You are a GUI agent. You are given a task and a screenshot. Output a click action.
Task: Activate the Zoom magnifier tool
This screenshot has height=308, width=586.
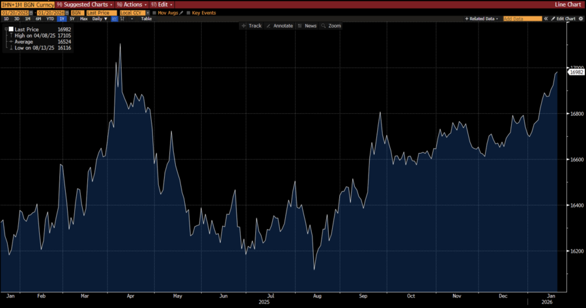(x=331, y=25)
